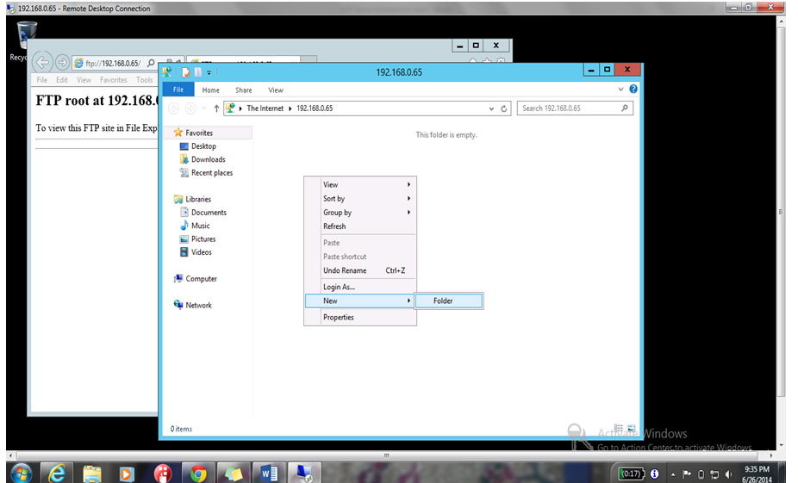798x483 pixels.
Task: Click the New folder quick access toolbar icon
Action: click(198, 72)
